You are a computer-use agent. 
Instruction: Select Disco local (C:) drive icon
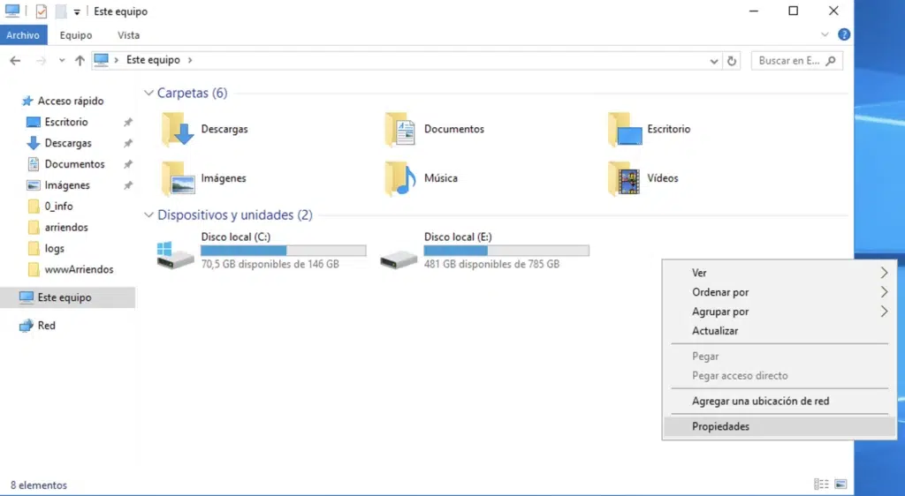coord(176,255)
